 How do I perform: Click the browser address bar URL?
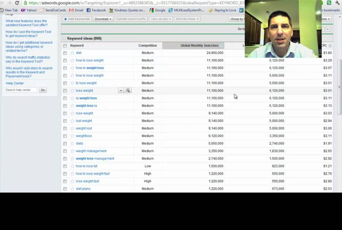tap(136, 3)
